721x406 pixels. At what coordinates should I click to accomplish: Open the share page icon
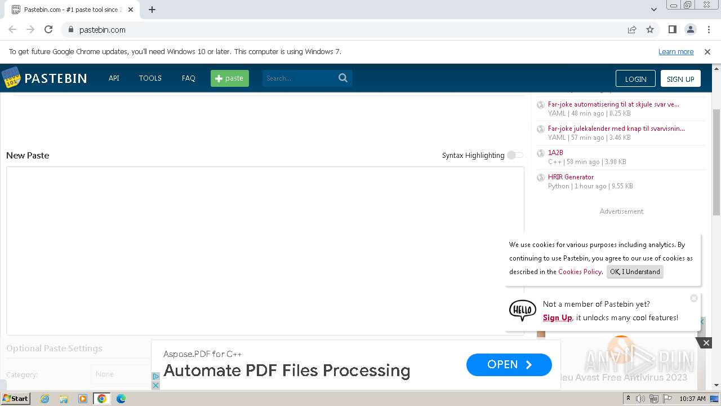tap(632, 29)
